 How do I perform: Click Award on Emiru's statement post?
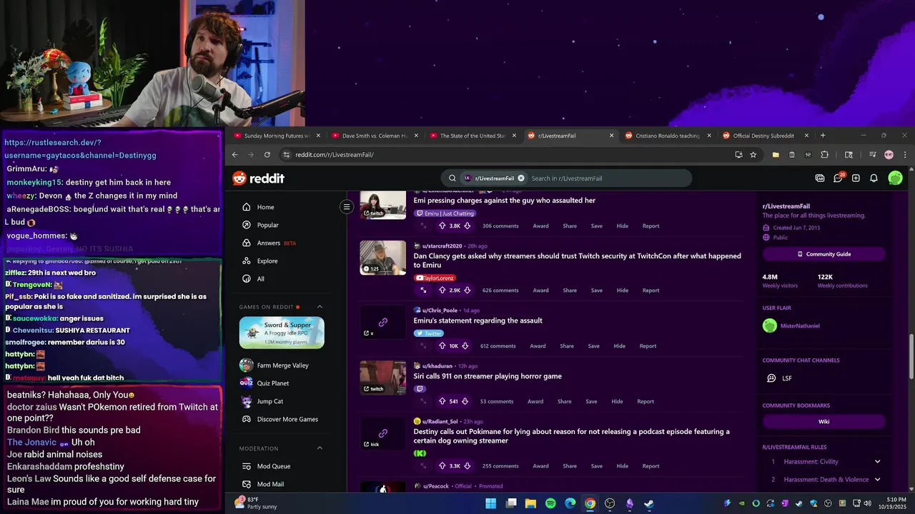pos(538,346)
